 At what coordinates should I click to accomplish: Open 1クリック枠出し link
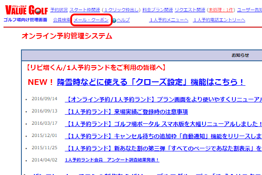pos(121,10)
